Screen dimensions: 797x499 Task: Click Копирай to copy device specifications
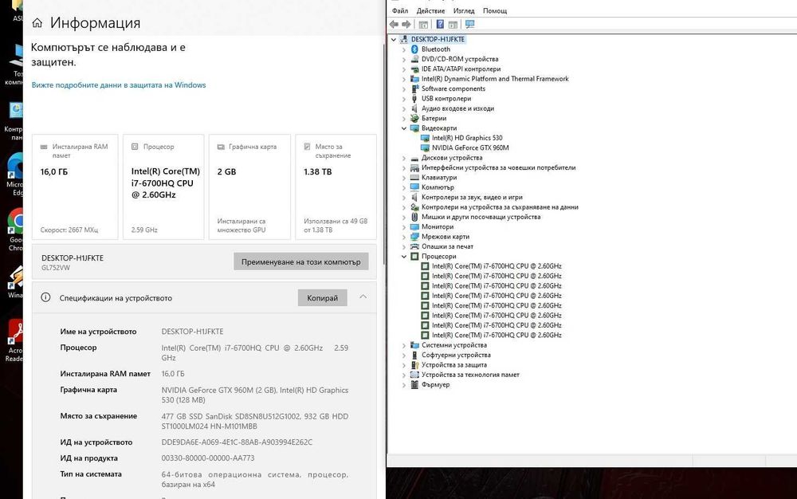(322, 298)
